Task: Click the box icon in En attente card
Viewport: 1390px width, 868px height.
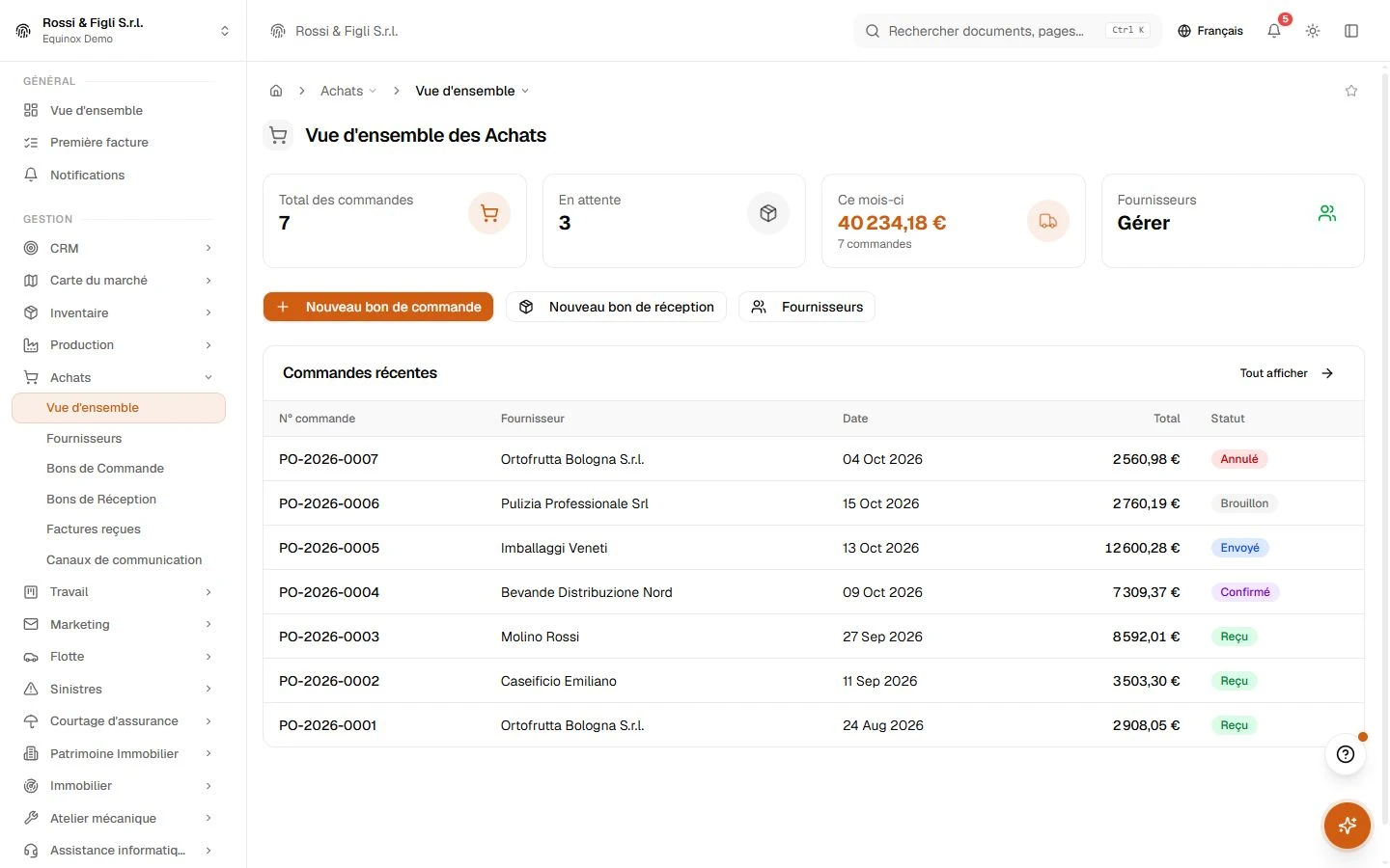Action: click(768, 213)
